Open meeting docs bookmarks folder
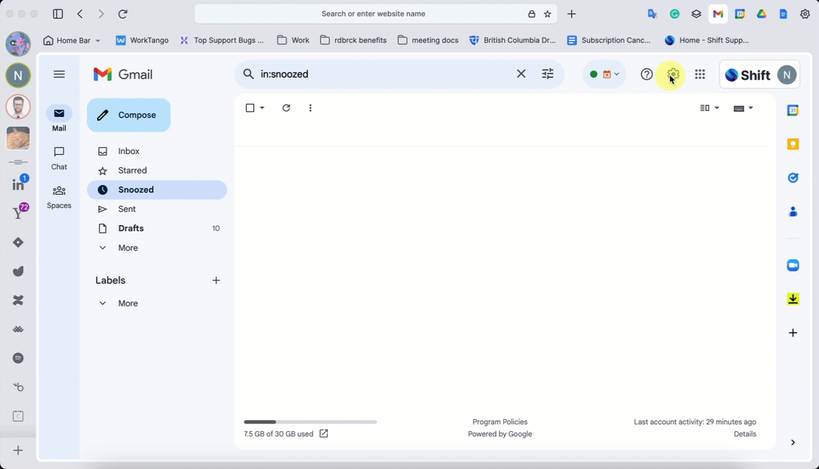The width and height of the screenshot is (819, 469). point(428,40)
